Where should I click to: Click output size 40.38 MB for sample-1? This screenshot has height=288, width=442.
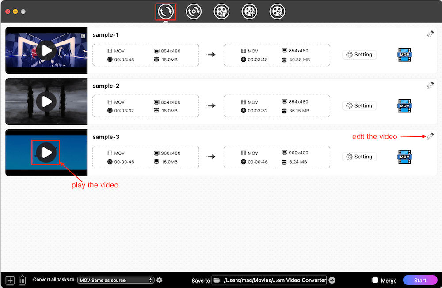click(x=299, y=60)
